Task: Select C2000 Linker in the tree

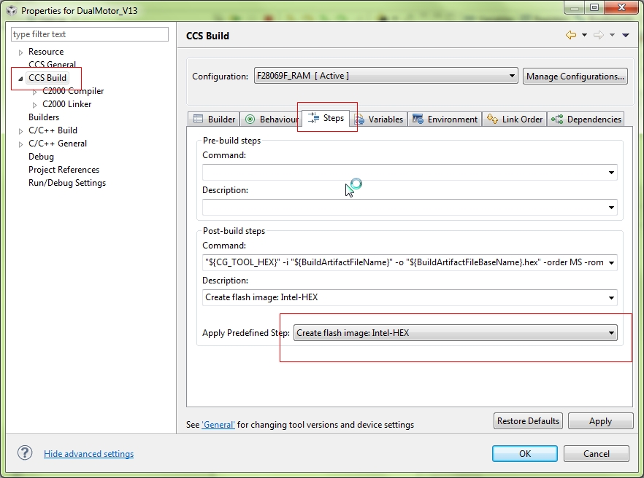Action: 67,104
